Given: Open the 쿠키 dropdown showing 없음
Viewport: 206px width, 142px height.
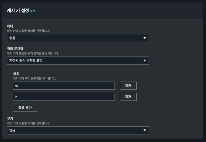Looking at the screenshot, I should tap(78, 130).
